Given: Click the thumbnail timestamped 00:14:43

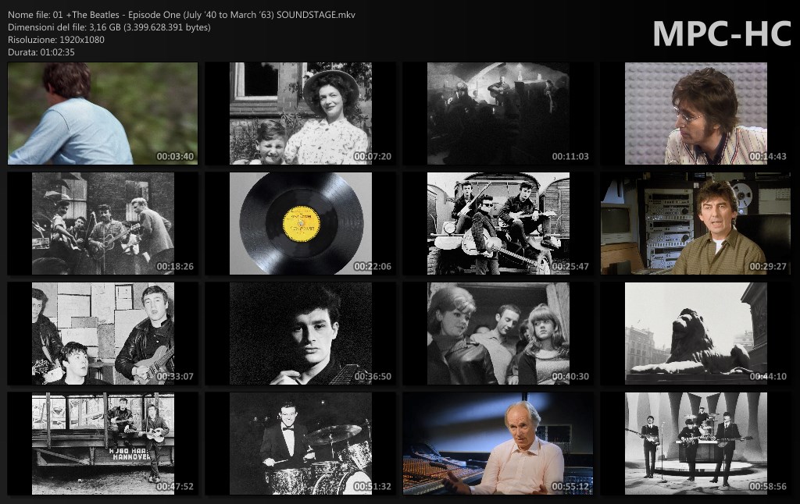Looking at the screenshot, I should click(696, 114).
